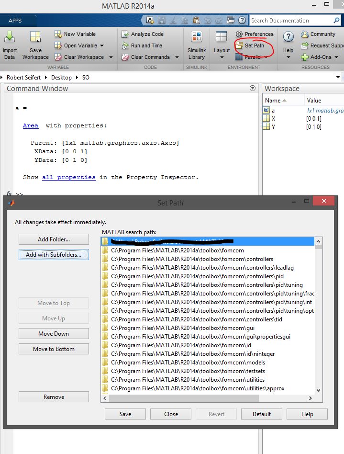The height and width of the screenshot is (454, 344).
Task: Click the undo arrow in the quick access bar
Action: 208,20
